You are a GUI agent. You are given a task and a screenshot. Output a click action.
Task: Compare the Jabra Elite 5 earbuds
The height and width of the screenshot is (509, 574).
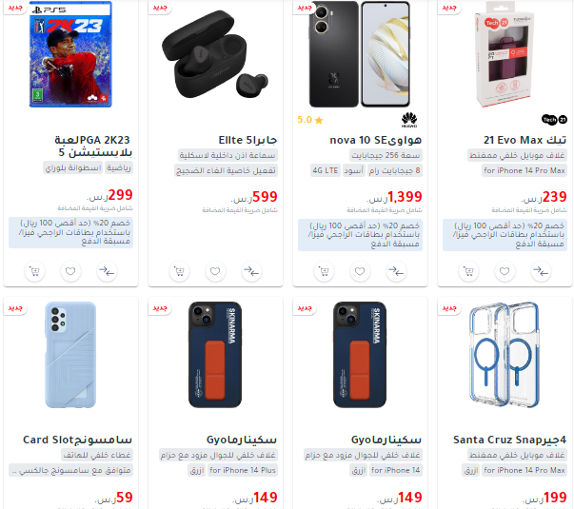[x=251, y=271]
